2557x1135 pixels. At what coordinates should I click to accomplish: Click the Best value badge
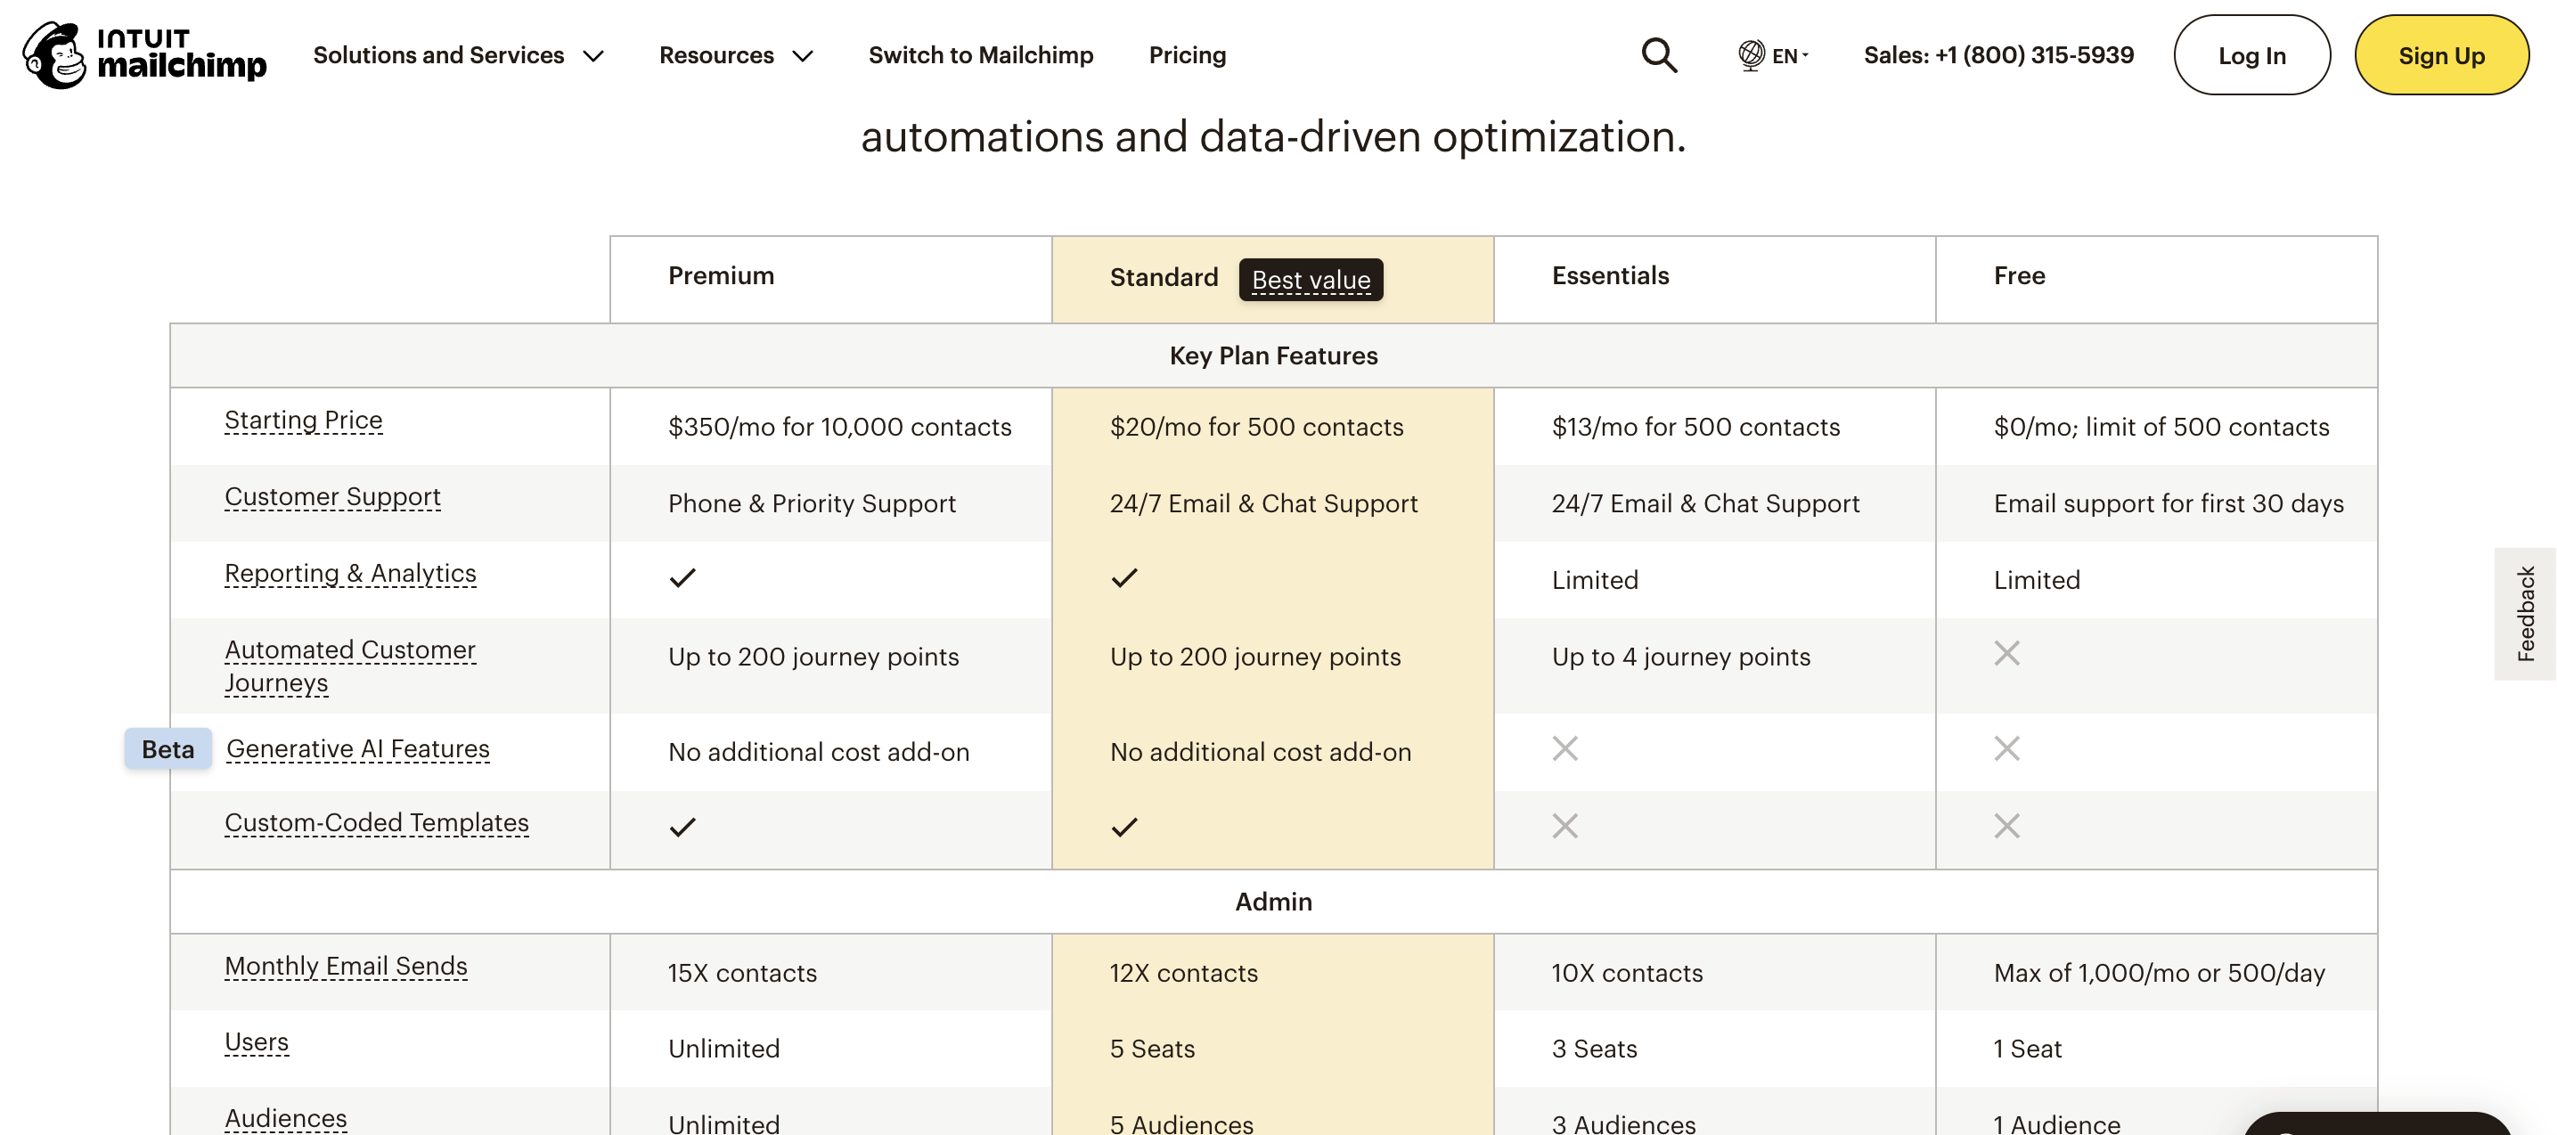click(1311, 280)
